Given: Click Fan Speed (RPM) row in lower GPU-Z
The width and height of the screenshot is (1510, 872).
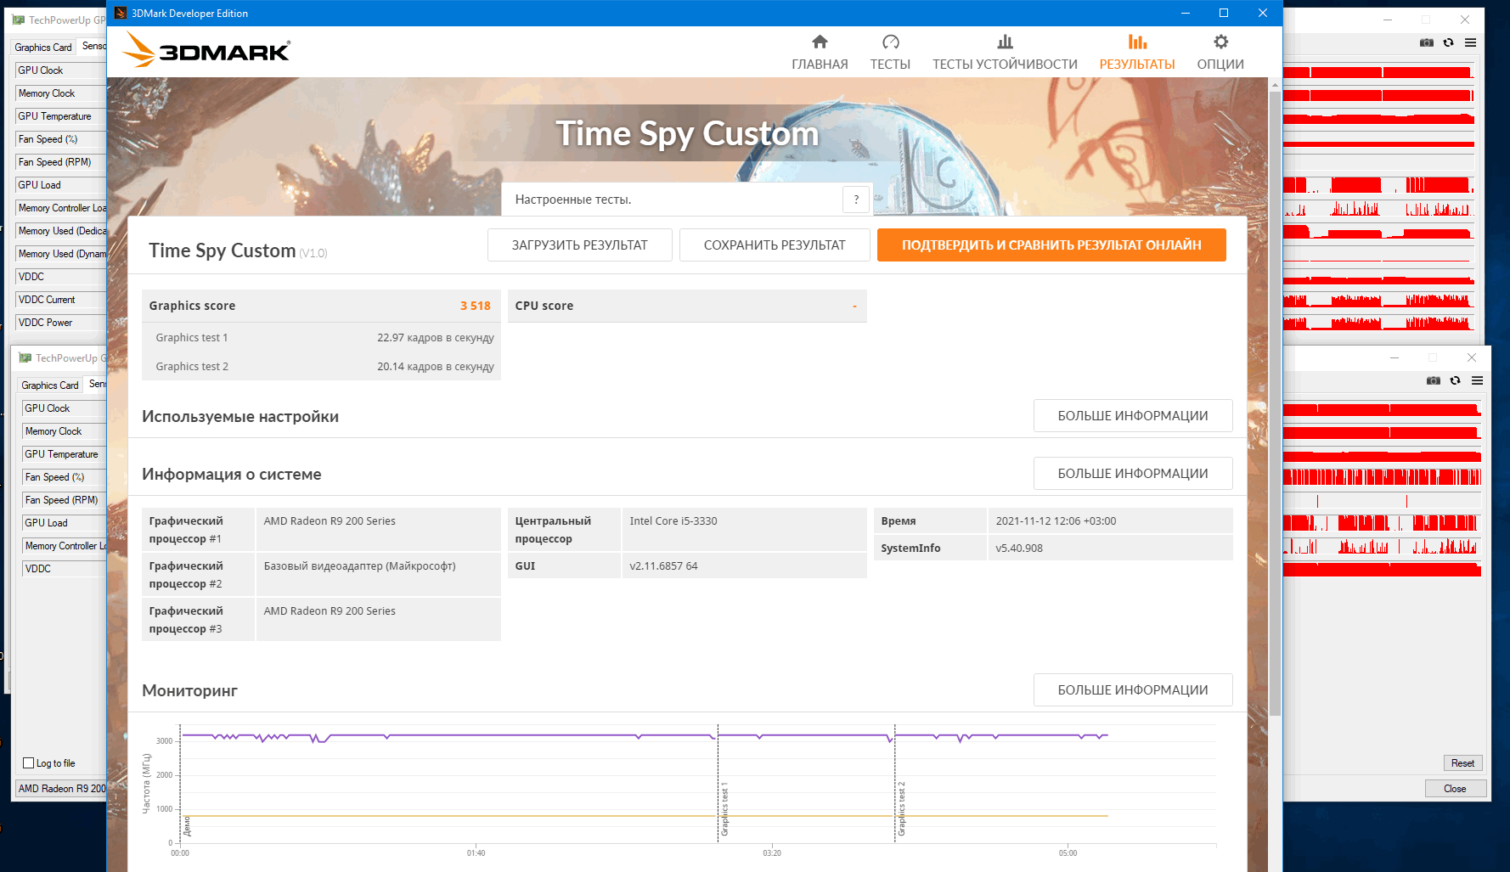Looking at the screenshot, I should coord(65,500).
